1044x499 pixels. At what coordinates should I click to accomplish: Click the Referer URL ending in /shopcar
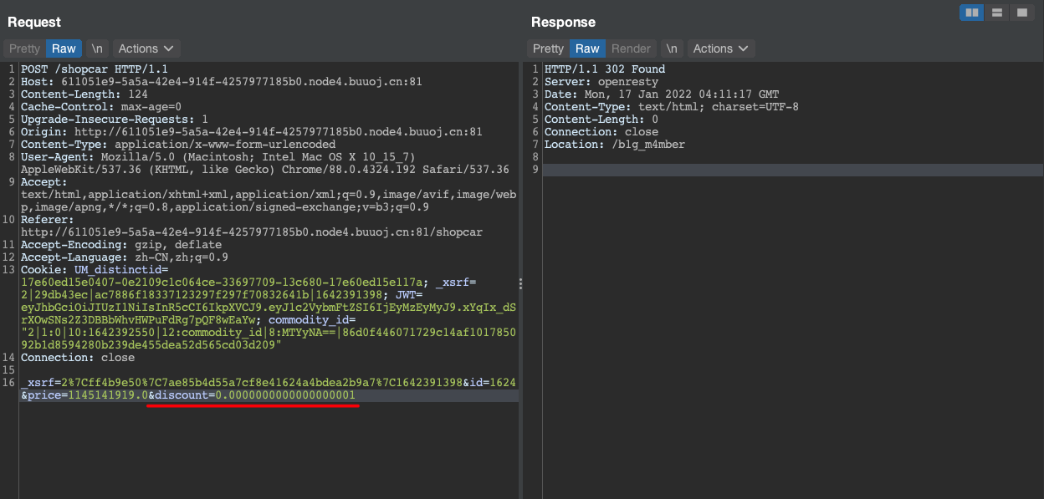pyautogui.click(x=252, y=232)
